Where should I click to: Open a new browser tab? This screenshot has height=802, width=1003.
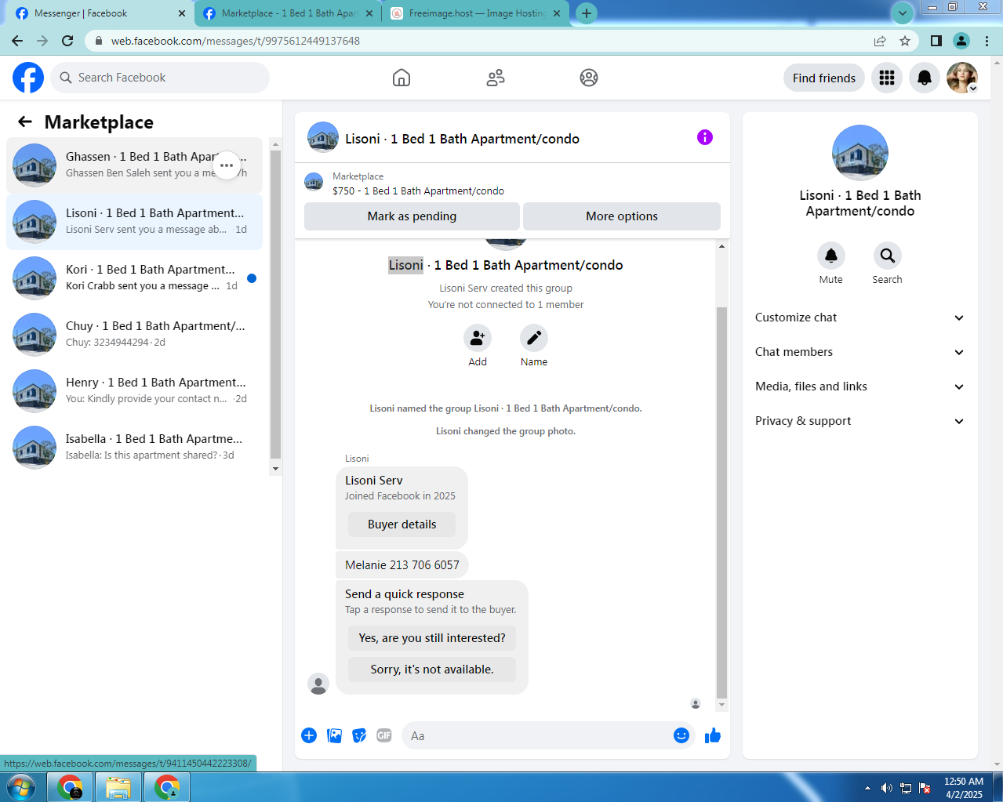586,13
